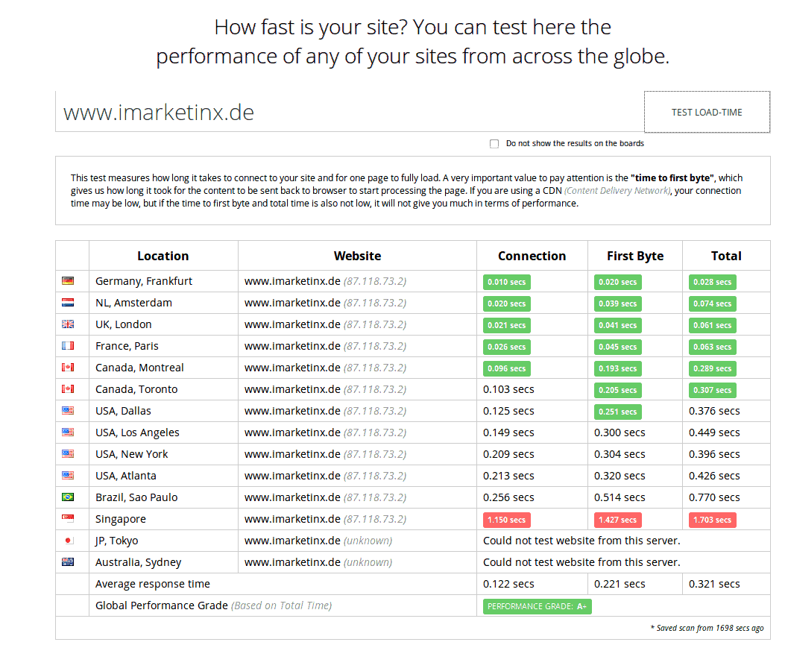Click the 0.304 secs first byte for New York
Screen dimensions: 788x645
pos(620,454)
